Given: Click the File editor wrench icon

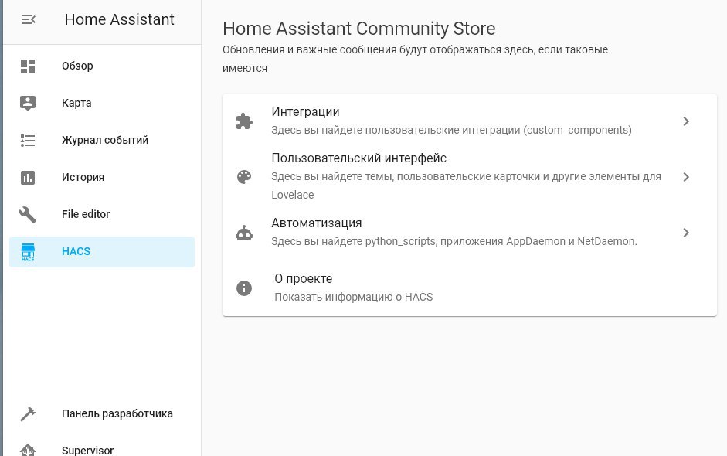Looking at the screenshot, I should pos(28,215).
